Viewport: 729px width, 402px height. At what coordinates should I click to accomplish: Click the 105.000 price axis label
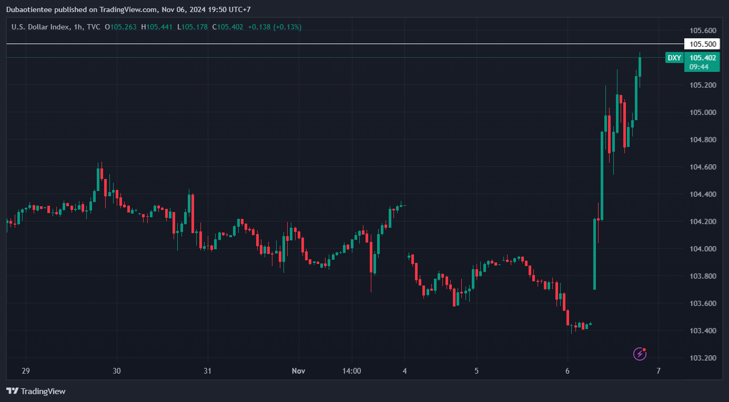click(x=702, y=112)
